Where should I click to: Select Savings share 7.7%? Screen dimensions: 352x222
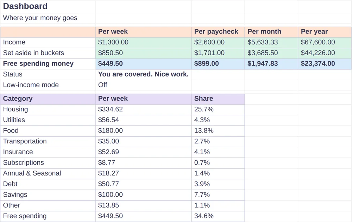(218, 195)
